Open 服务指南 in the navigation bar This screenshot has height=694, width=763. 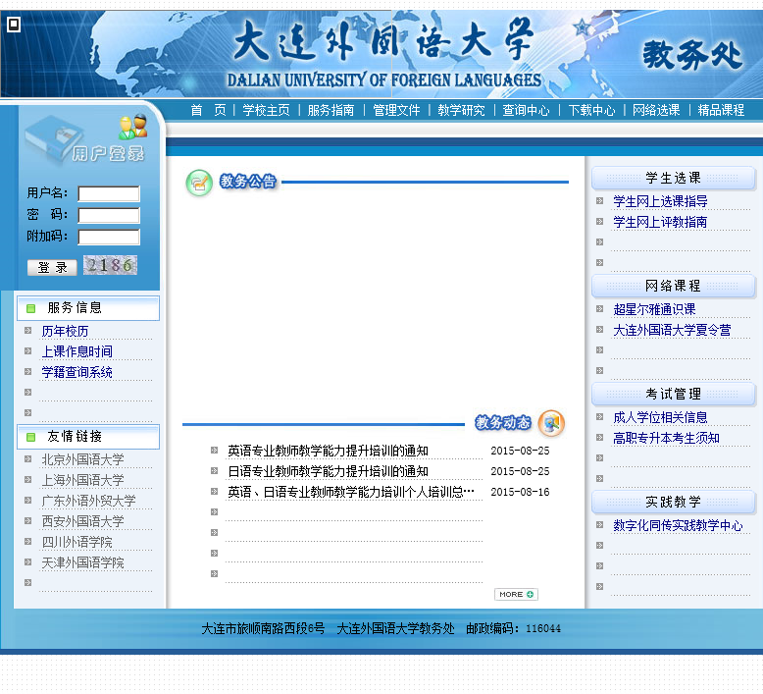[x=331, y=110]
